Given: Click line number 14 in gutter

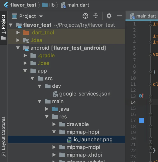Looking at the screenshot, I should point(133,102).
